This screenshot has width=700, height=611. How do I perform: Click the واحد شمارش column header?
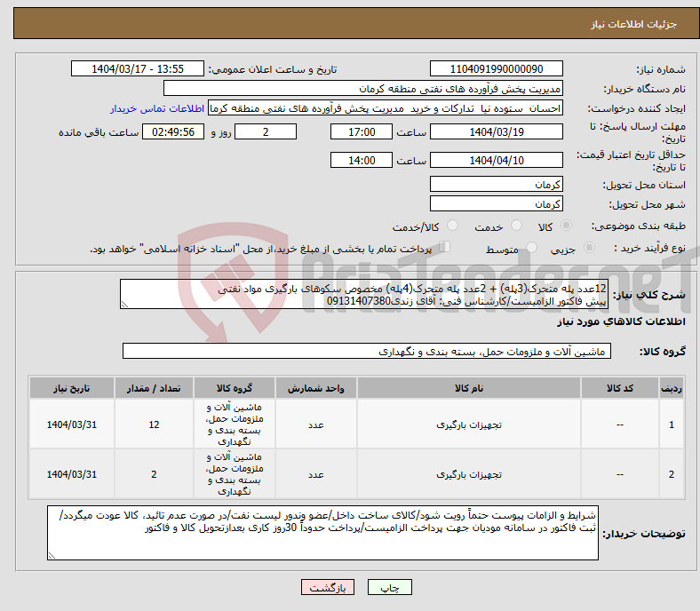[315, 388]
